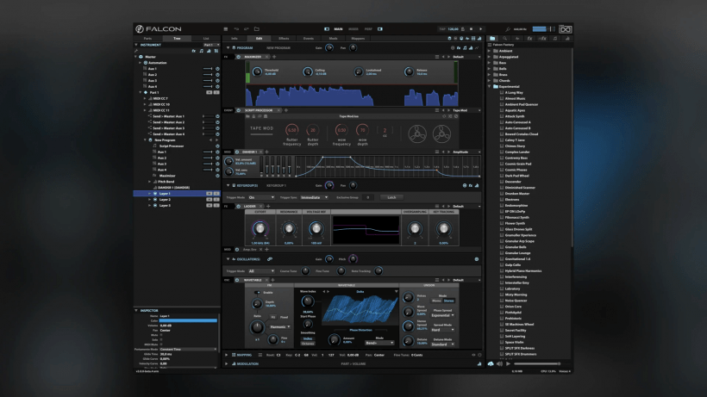Click the UVI logo icon
This screenshot has height=397, width=707.
point(564,28)
